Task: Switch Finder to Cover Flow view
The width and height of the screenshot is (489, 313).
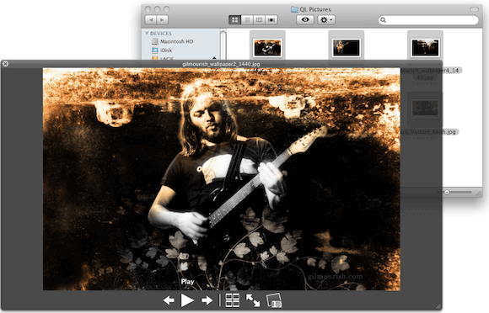Action: point(271,20)
